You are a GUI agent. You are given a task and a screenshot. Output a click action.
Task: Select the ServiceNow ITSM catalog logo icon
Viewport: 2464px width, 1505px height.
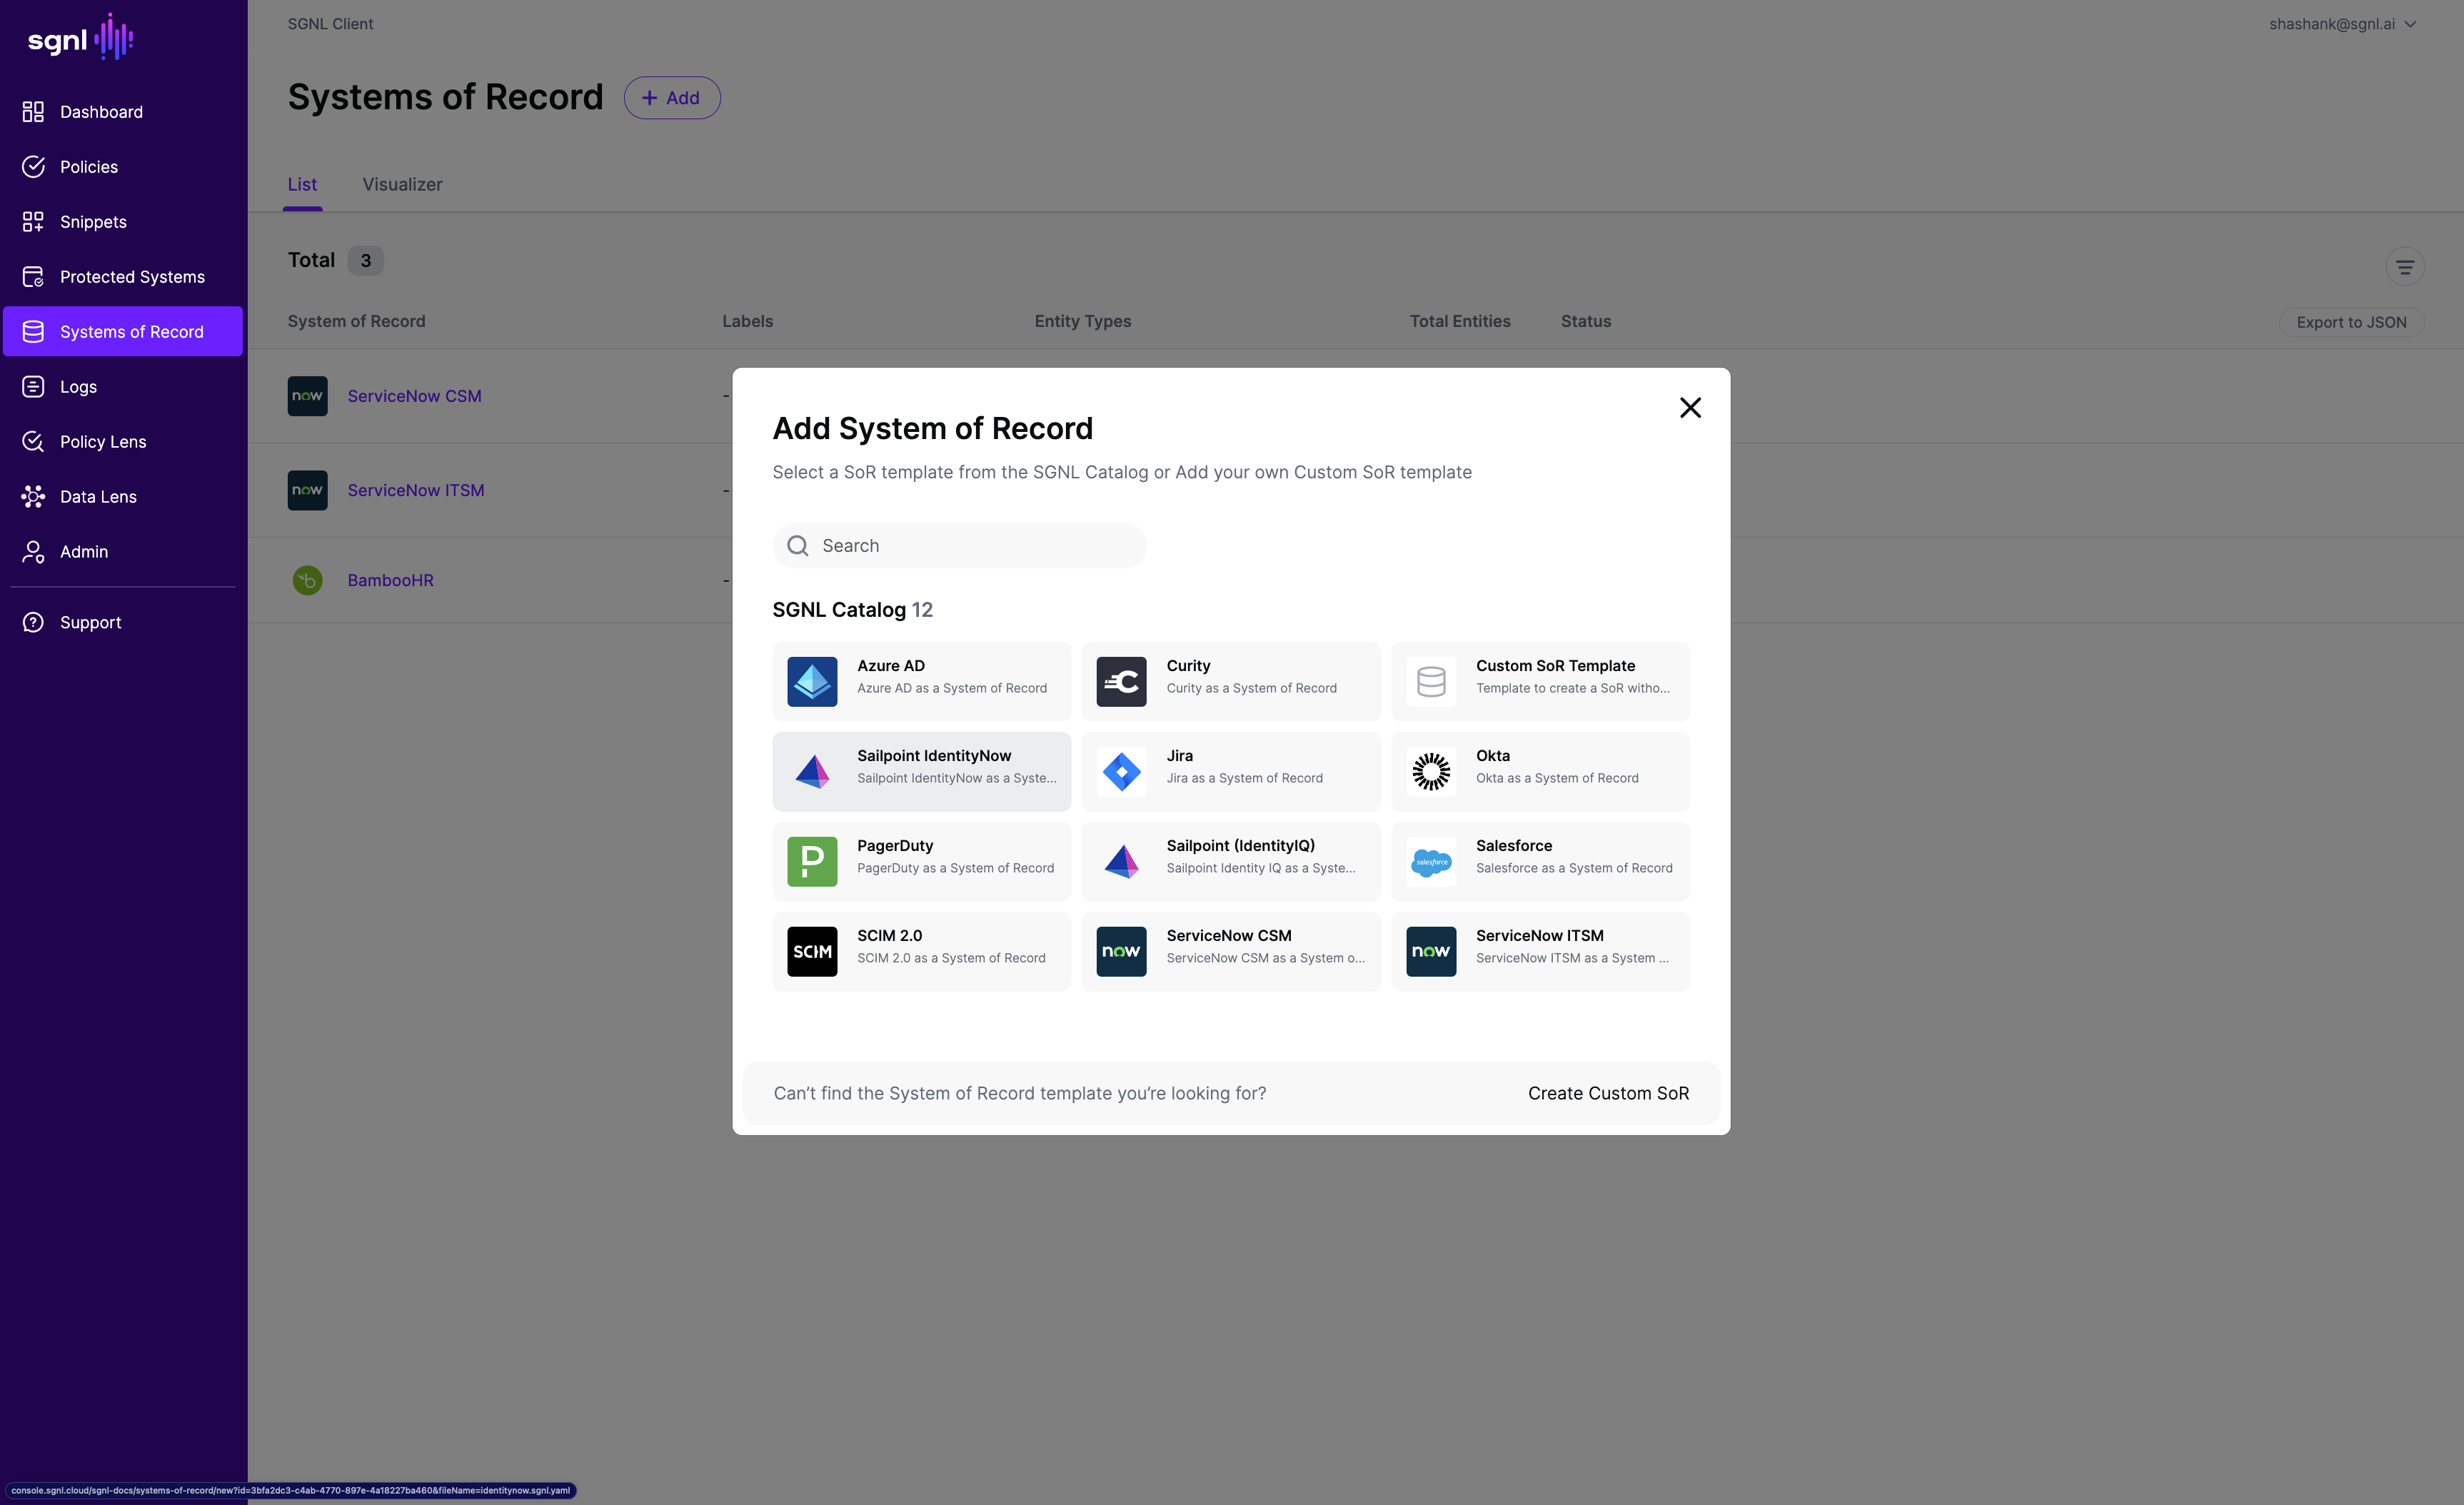(x=1431, y=952)
